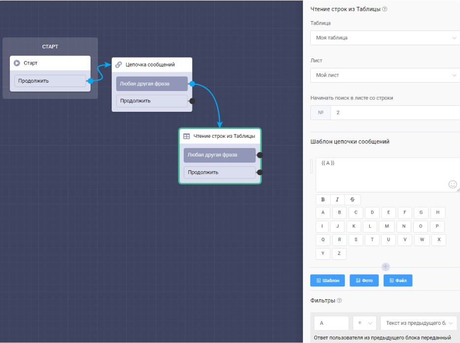Screen dimensions: 460x343
Task: Toggle italic text formatting
Action: [337, 200]
